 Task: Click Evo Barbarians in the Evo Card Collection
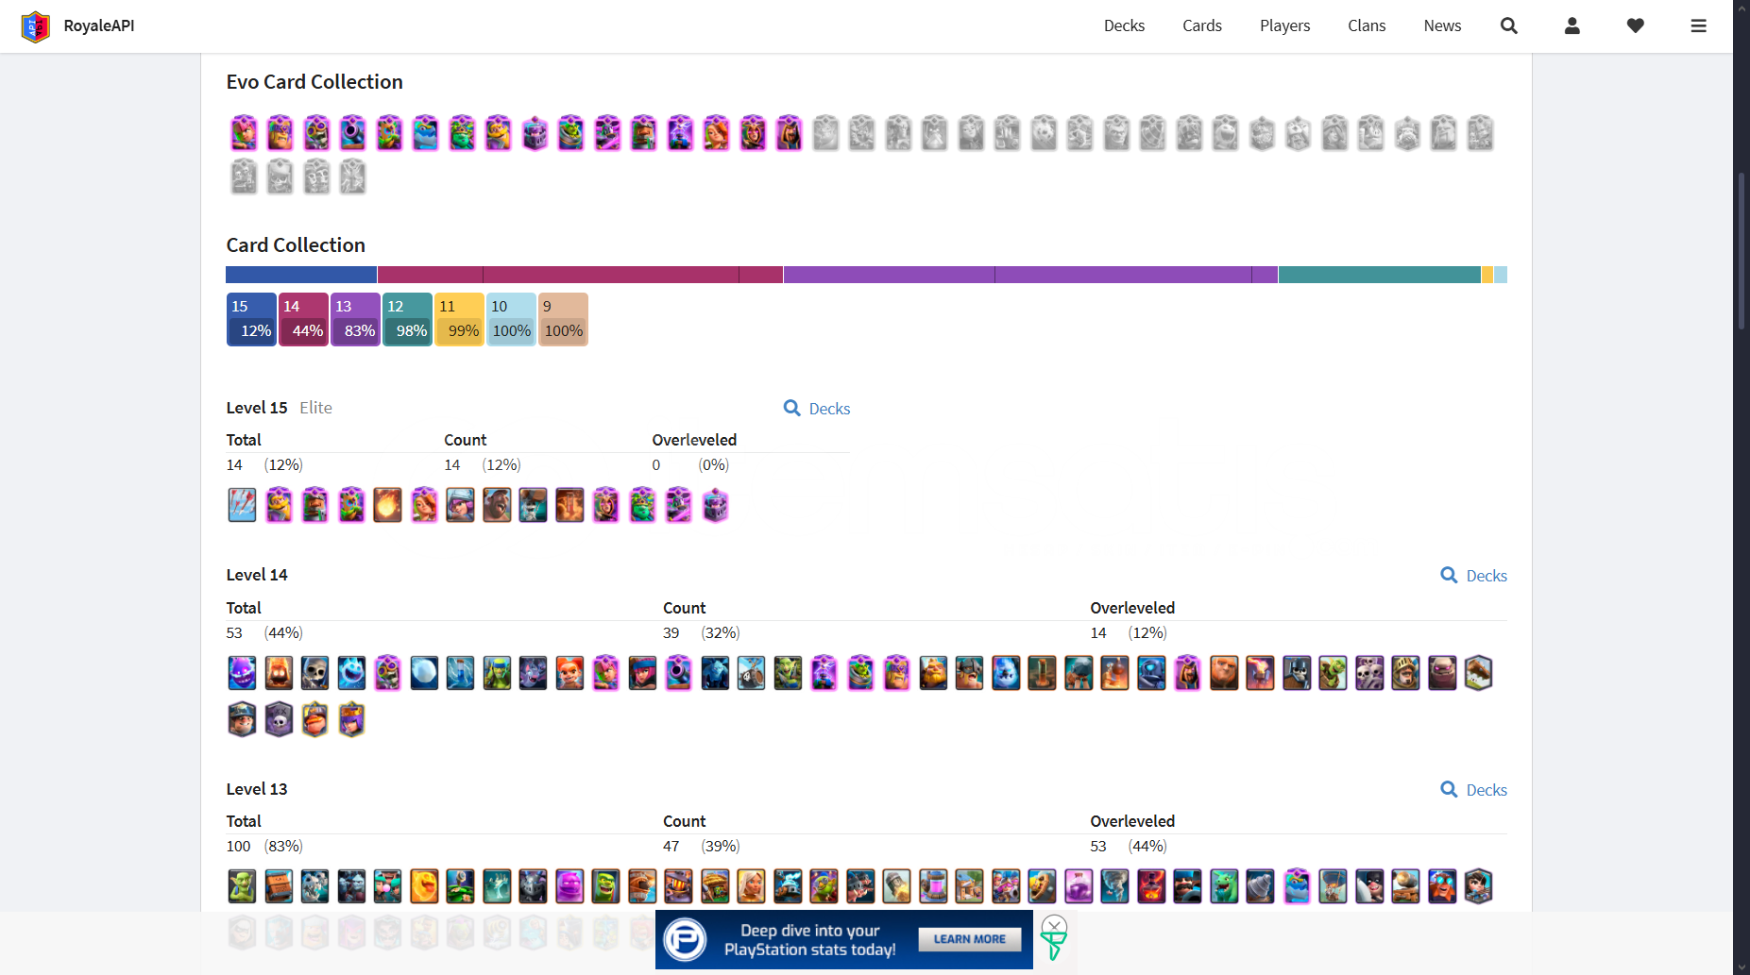280,133
